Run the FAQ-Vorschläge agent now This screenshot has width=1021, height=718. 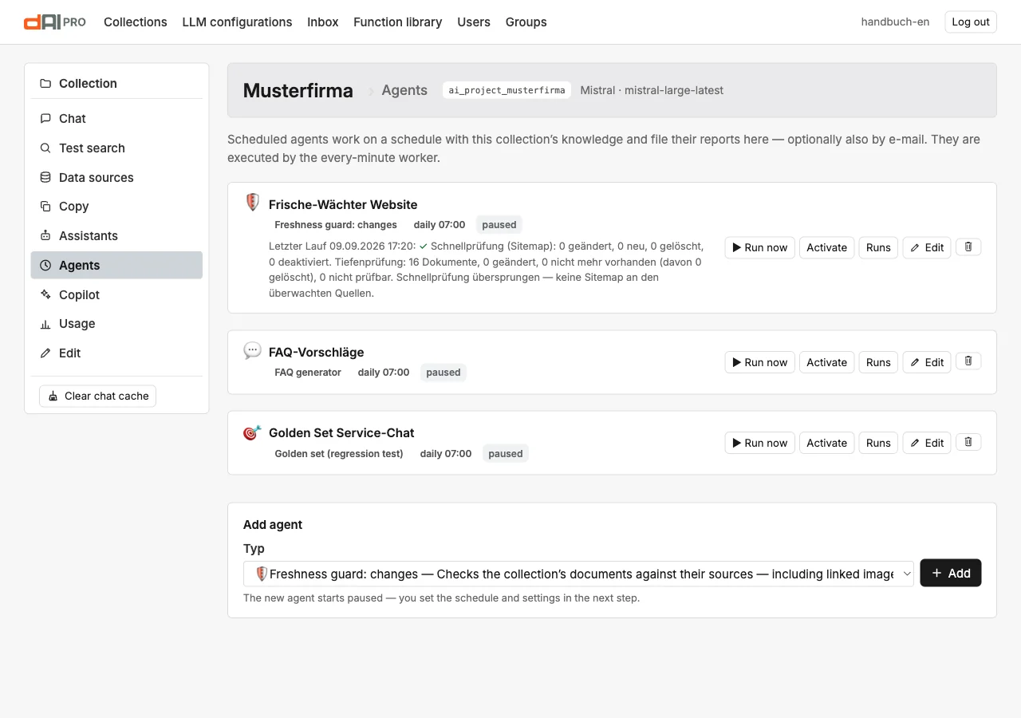(760, 362)
